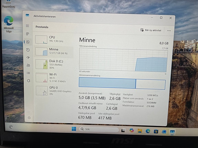Image resolution: width=198 pixels, height=148 pixels.
Task: Click the 417 MB Icke växlingsbar pool value
Action: click(105, 118)
